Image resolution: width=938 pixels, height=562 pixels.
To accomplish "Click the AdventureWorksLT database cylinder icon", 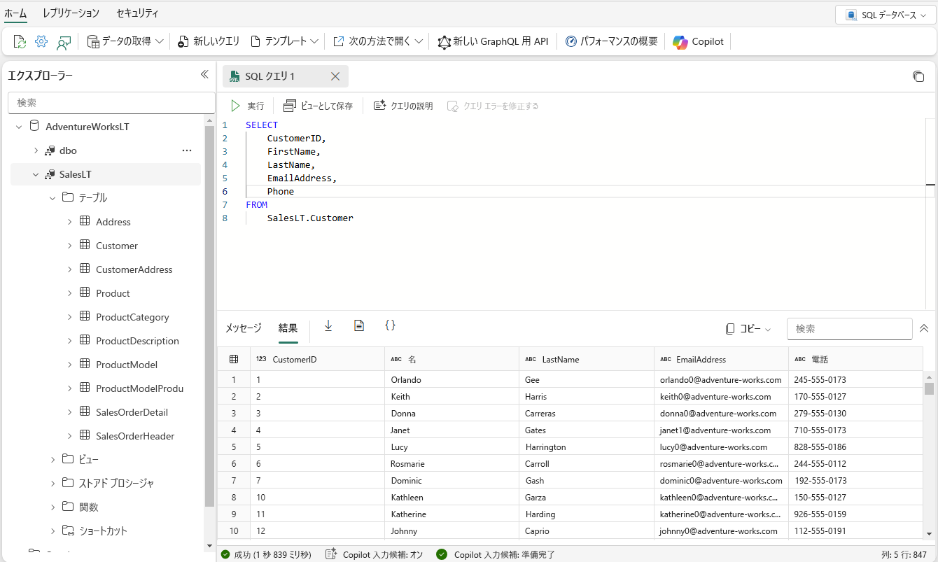I will coord(34,127).
